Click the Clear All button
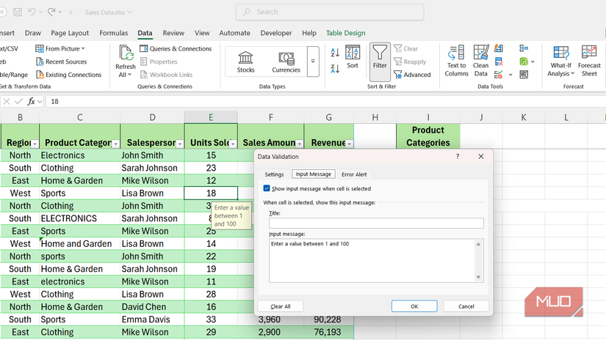This screenshot has height=340, width=606. coord(281,306)
